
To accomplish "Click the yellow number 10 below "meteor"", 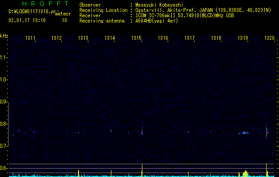I will [x=64, y=20].
